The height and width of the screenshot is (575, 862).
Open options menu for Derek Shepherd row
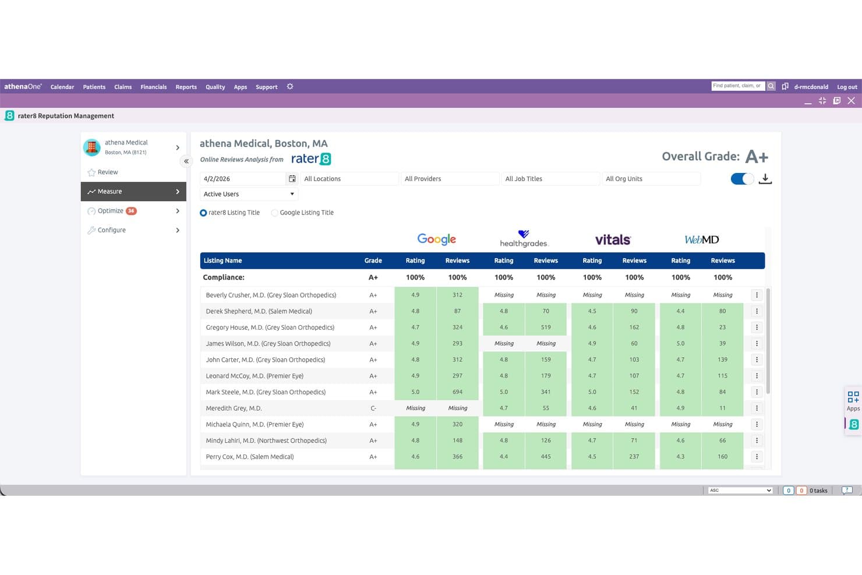click(757, 311)
